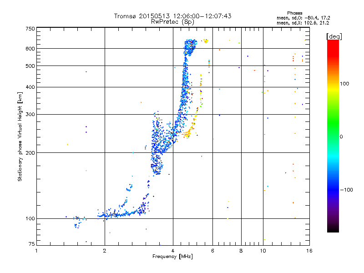The image size is (364, 273).
Task: Click the dense blue echo cluster above 600 km
Action: click(x=190, y=46)
